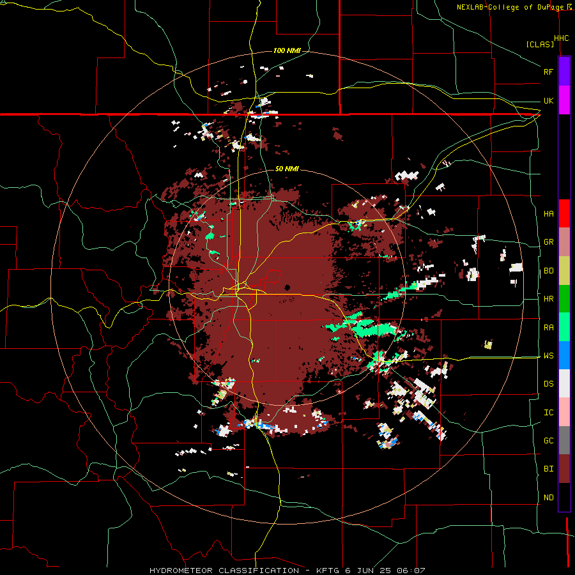The width and height of the screenshot is (575, 575).
Task: Click the 50 NMI range ring label
Action: click(x=287, y=169)
